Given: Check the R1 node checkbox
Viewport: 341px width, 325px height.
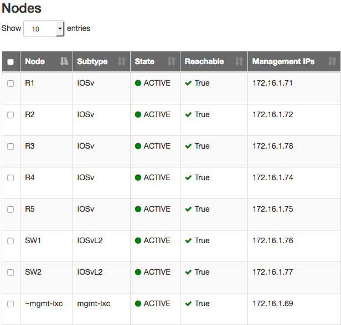Looking at the screenshot, I should point(11,83).
